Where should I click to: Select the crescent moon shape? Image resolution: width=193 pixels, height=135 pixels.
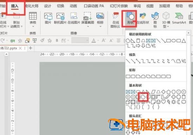pos(179,102)
